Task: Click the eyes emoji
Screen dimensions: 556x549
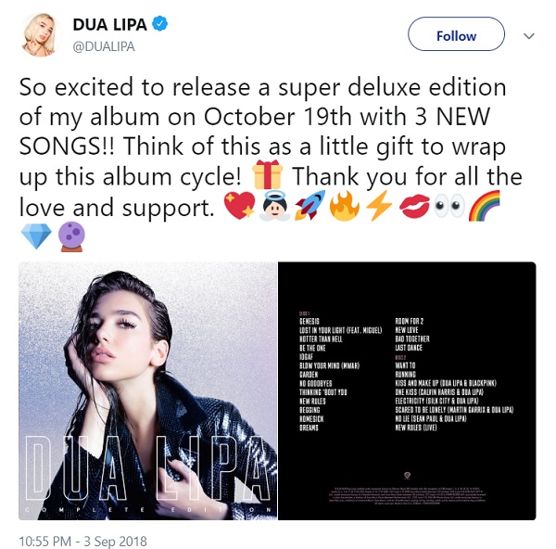Action: point(449,206)
